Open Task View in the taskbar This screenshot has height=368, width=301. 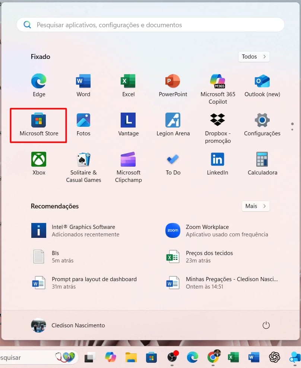pyautogui.click(x=89, y=358)
